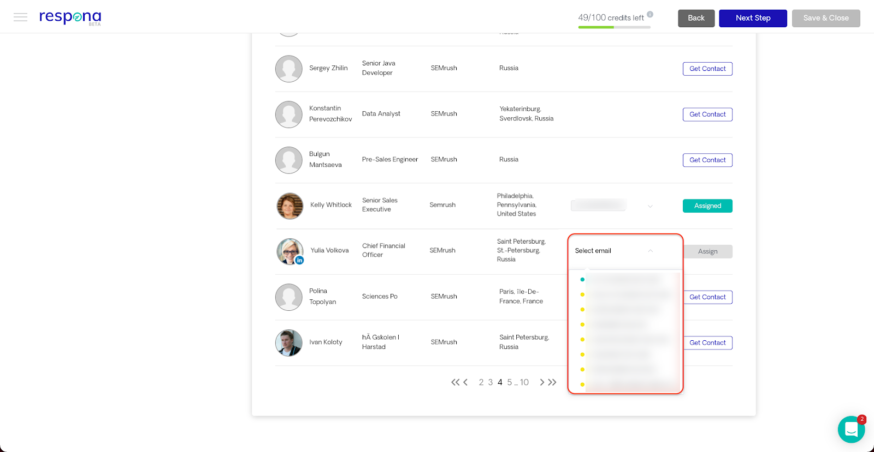The image size is (874, 452).
Task: Click Kelly Whitlock's profile photo
Action: coord(290,206)
